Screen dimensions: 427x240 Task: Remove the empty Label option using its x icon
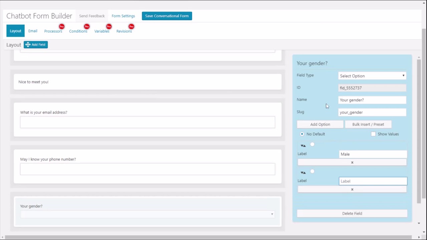point(352,189)
